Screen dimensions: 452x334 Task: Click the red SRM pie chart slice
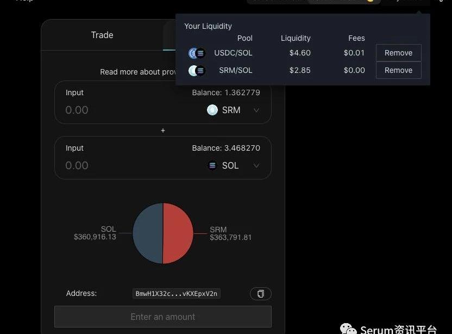(178, 233)
